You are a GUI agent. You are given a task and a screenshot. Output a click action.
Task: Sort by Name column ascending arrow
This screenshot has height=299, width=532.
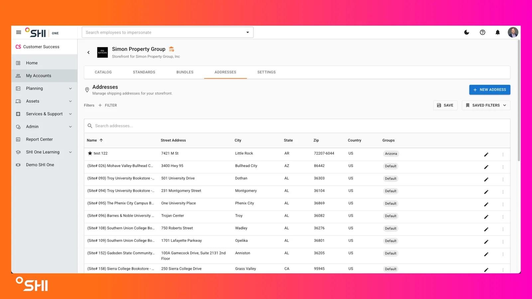pyautogui.click(x=101, y=140)
